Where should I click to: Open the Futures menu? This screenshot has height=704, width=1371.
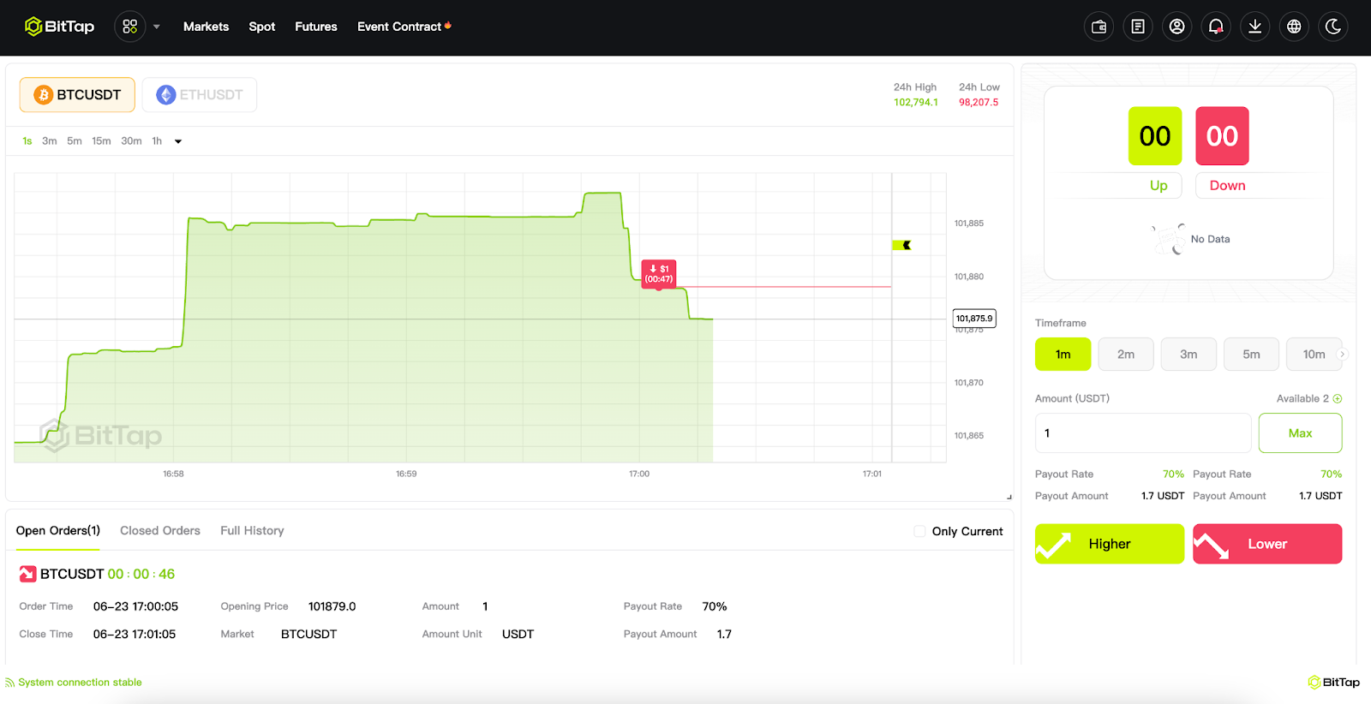(x=316, y=27)
